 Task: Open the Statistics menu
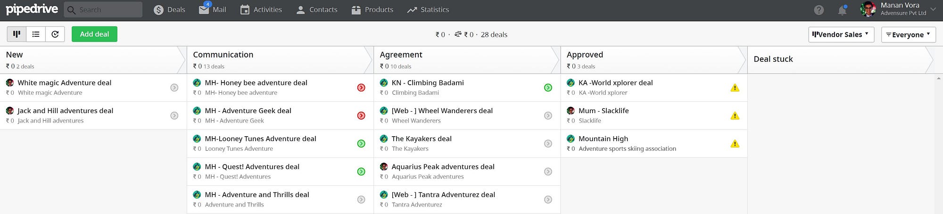coord(428,9)
